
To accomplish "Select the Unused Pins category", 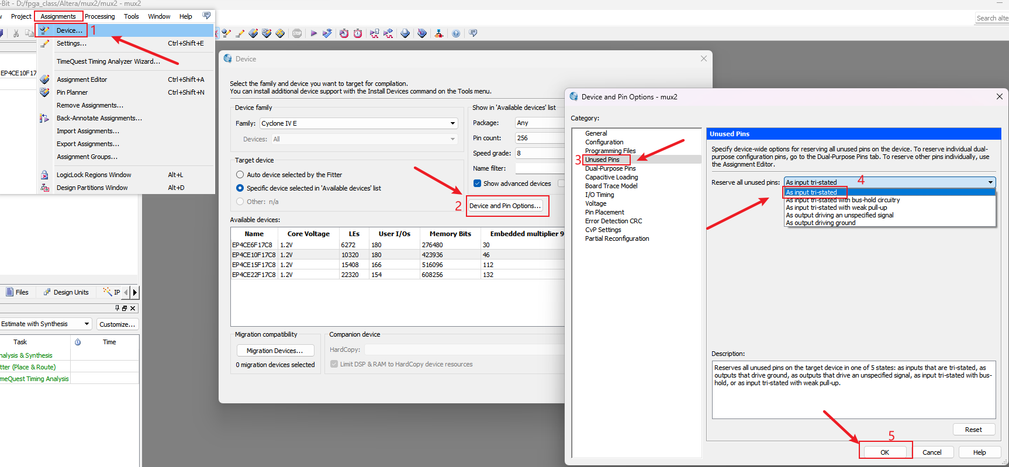I will pyautogui.click(x=602, y=160).
